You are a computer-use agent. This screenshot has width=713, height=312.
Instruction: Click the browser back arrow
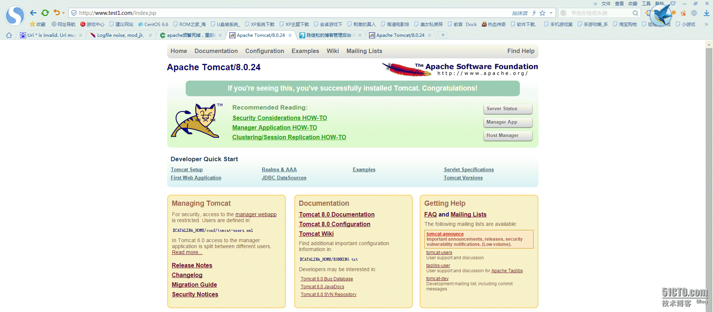(33, 13)
